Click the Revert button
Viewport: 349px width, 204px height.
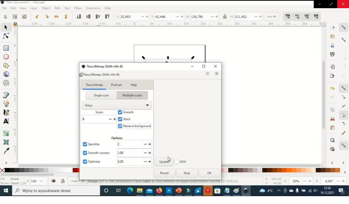(164, 173)
